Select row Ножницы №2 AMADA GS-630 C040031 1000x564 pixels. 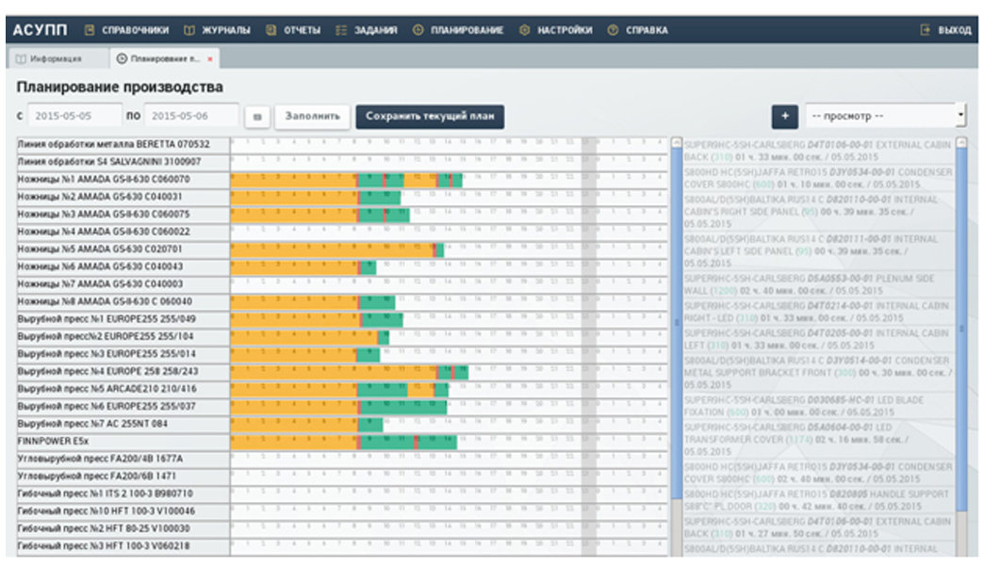click(123, 197)
